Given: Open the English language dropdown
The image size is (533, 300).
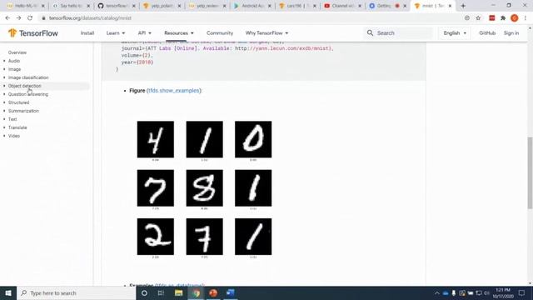Looking at the screenshot, I should coord(455,33).
